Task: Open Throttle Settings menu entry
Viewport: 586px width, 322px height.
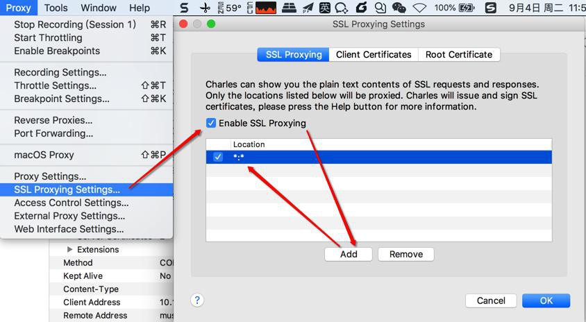Action: [x=86, y=85]
